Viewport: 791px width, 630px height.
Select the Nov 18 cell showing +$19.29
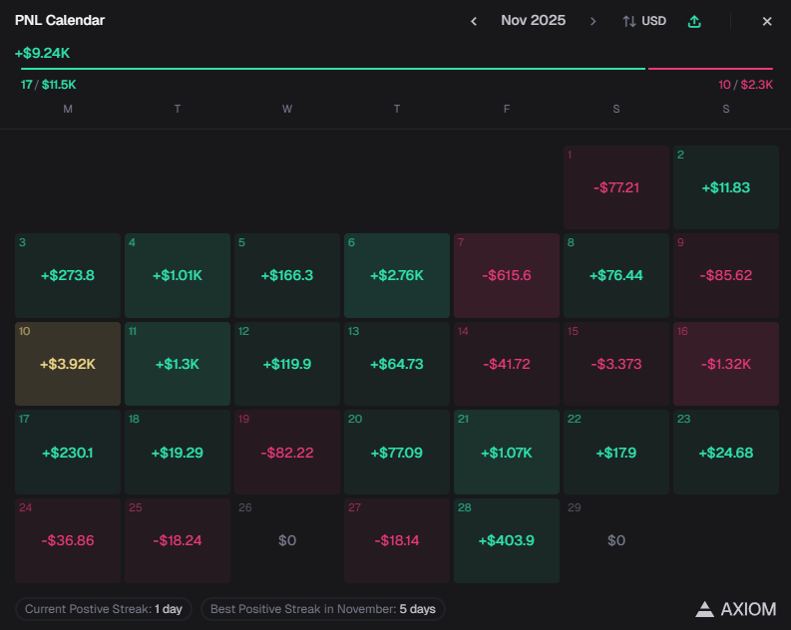click(x=178, y=453)
